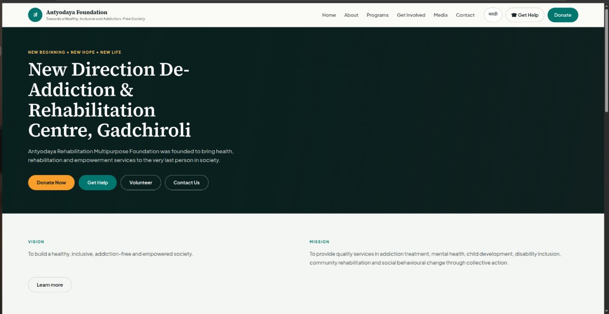This screenshot has width=609, height=314.
Task: Click the orange Donate Now button
Action: coord(51,183)
